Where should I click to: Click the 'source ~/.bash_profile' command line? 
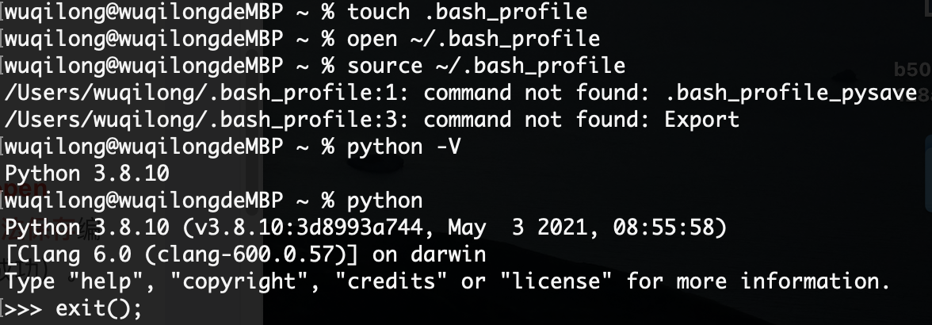click(x=315, y=66)
